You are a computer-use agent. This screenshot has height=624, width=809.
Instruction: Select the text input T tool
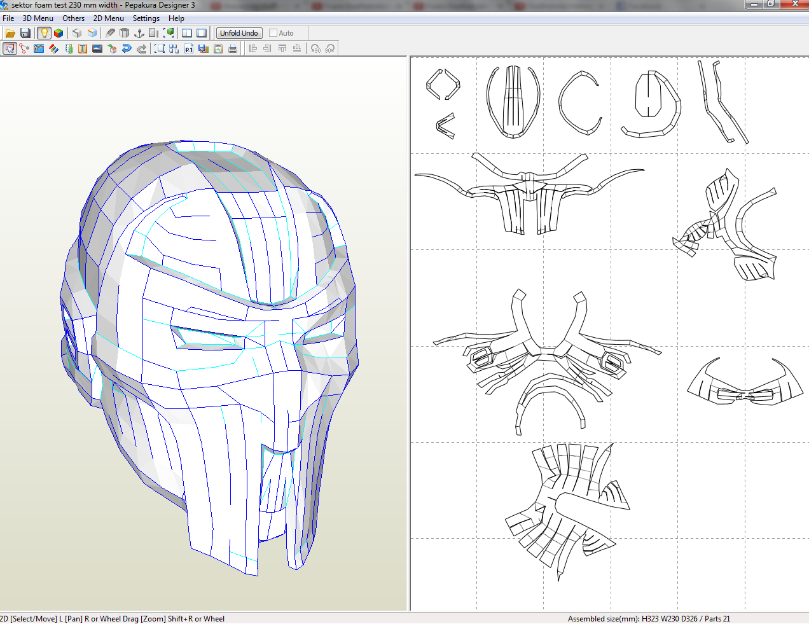pyautogui.click(x=83, y=48)
